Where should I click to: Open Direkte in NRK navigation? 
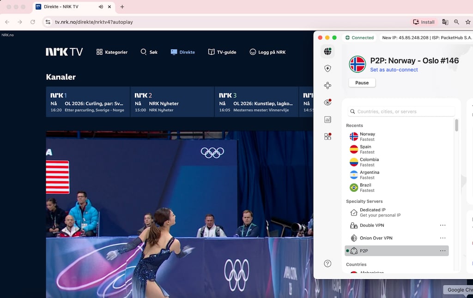(183, 52)
